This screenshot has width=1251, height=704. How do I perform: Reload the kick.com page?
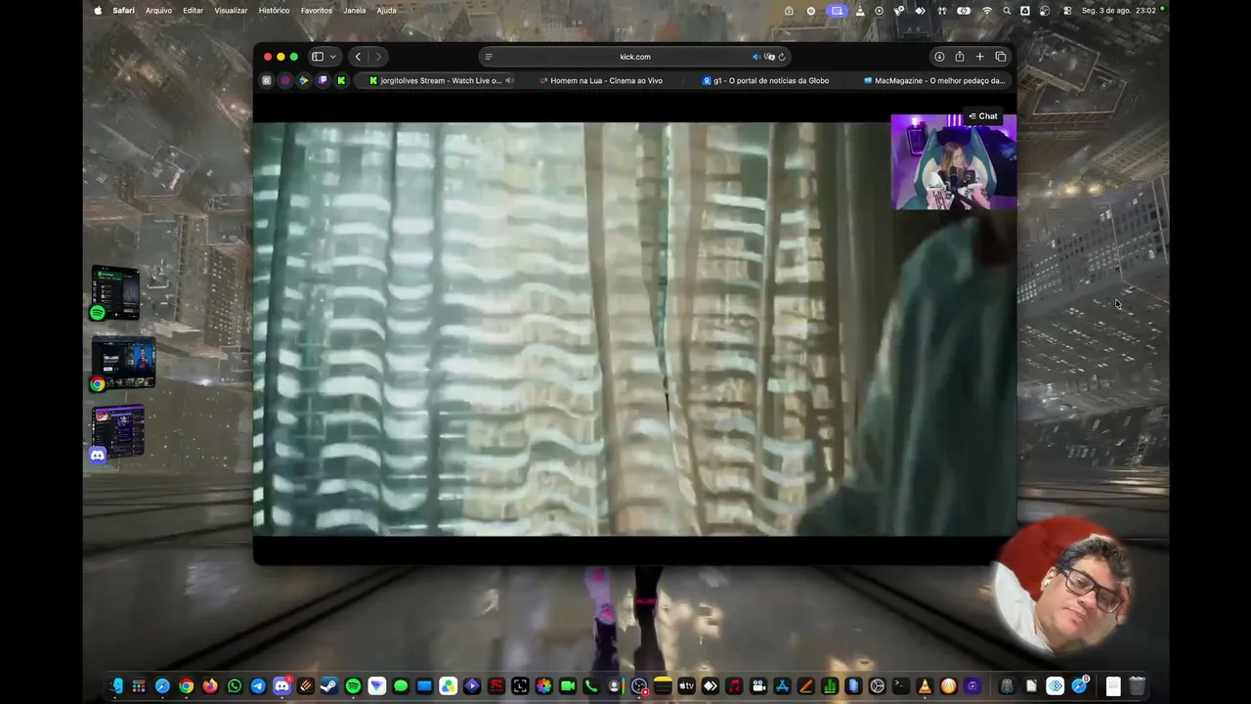point(782,57)
